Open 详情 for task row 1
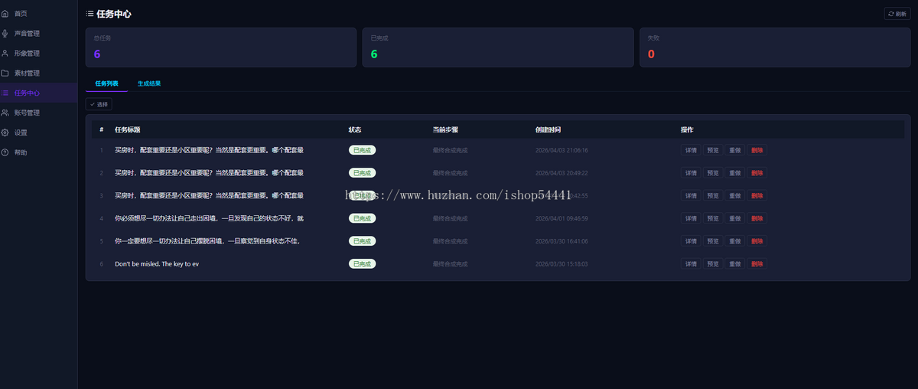The height and width of the screenshot is (389, 918). click(691, 150)
